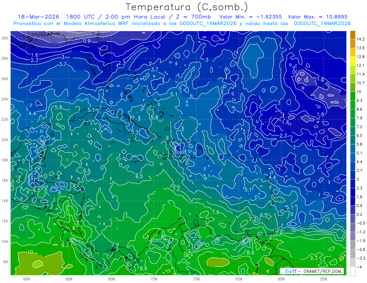
Task: Click the '12N' latitude axis label
Action: tap(5, 221)
